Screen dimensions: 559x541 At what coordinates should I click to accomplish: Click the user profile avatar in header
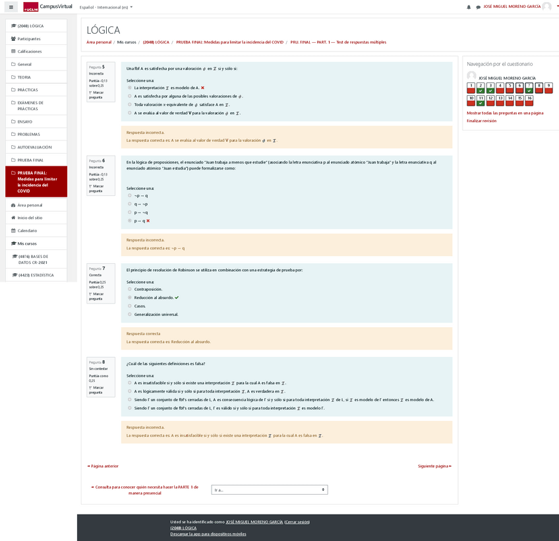[546, 7]
